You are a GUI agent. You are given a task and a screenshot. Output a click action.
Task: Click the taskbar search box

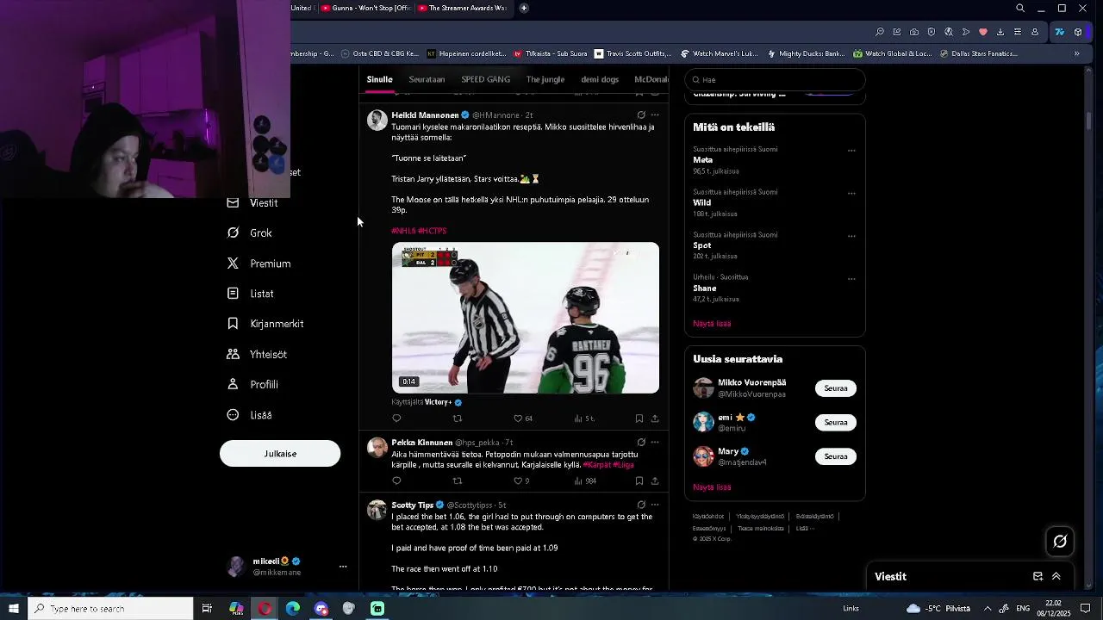tap(110, 609)
